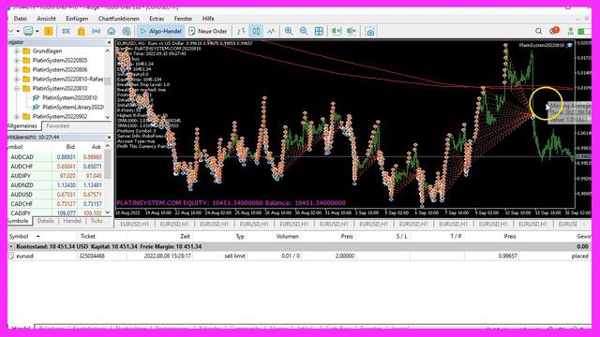
Task: Open the MetaEditor IDE icon
Action: coord(66,31)
